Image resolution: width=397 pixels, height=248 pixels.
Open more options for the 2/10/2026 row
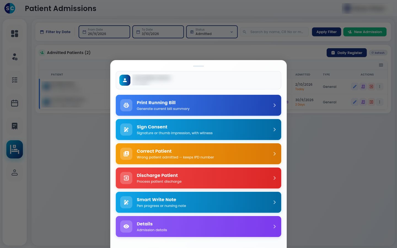pyautogui.click(x=380, y=87)
